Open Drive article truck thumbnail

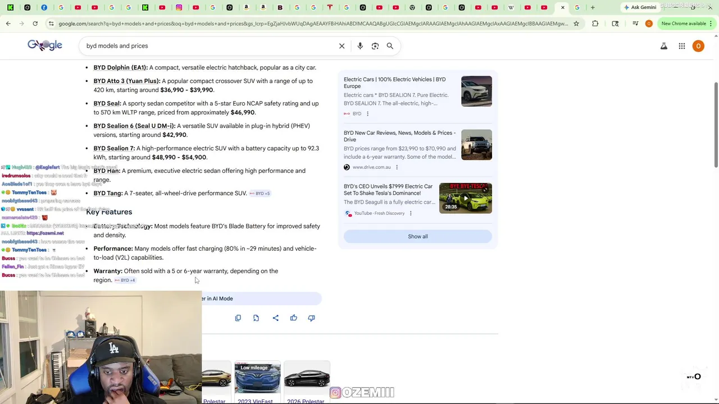click(476, 145)
